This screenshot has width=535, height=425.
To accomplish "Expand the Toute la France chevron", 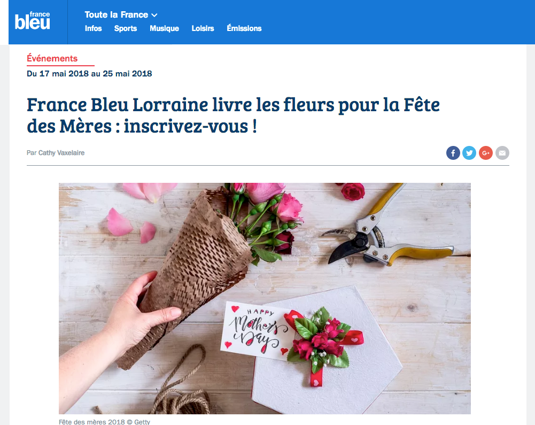I will (x=154, y=16).
